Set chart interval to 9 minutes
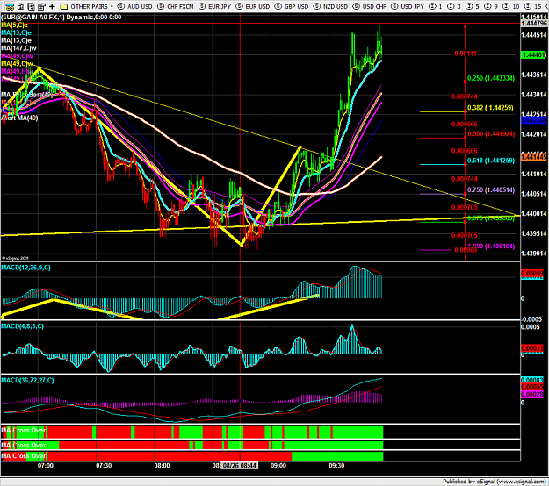 [491, 6]
